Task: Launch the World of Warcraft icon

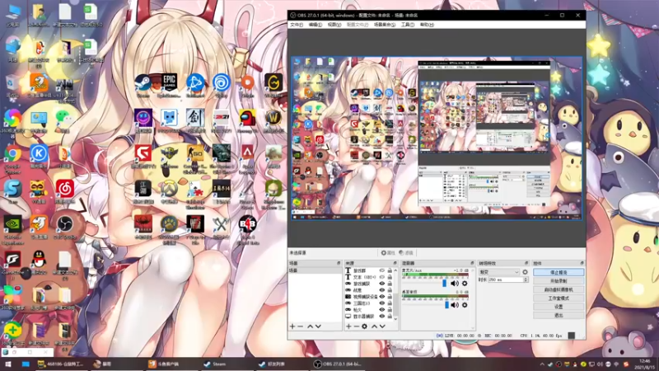Action: [273, 118]
